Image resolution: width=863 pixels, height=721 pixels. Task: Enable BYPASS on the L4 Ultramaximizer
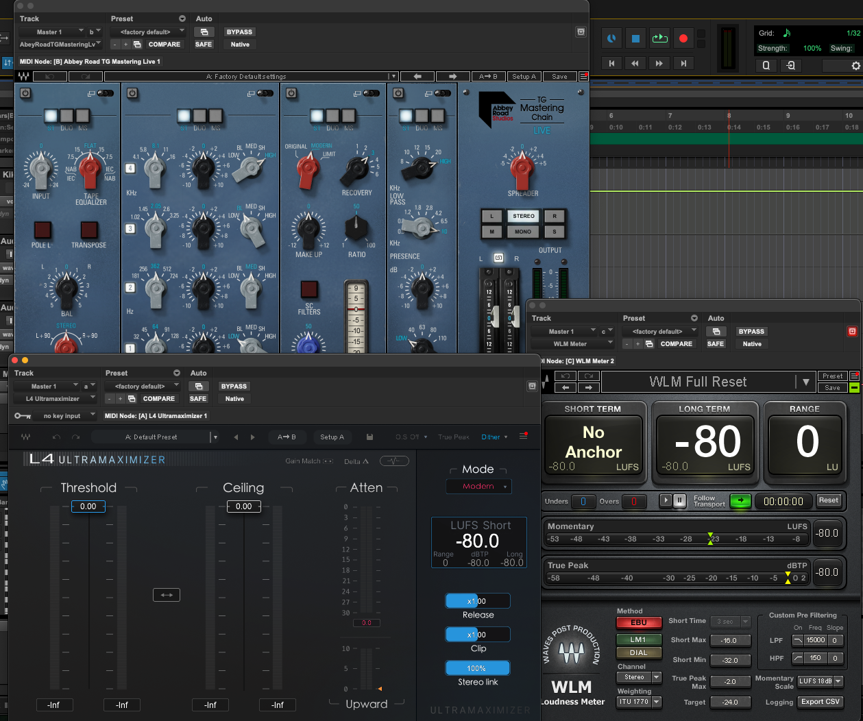[233, 386]
